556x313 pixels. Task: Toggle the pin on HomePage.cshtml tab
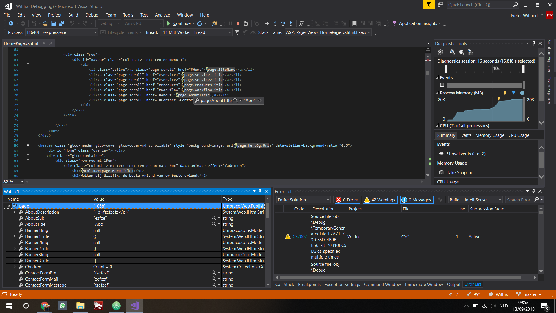pos(44,43)
